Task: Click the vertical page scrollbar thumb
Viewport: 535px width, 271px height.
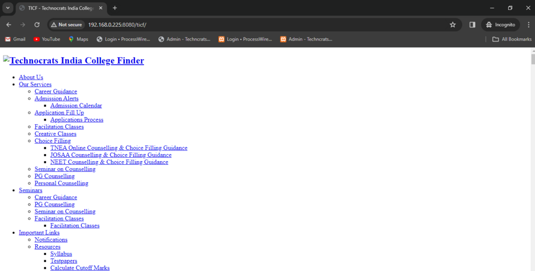Action: pos(532,59)
